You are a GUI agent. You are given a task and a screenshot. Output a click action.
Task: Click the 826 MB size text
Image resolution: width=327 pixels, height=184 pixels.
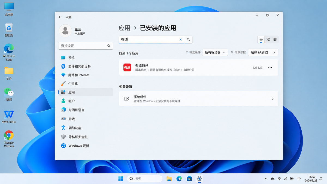point(258,68)
